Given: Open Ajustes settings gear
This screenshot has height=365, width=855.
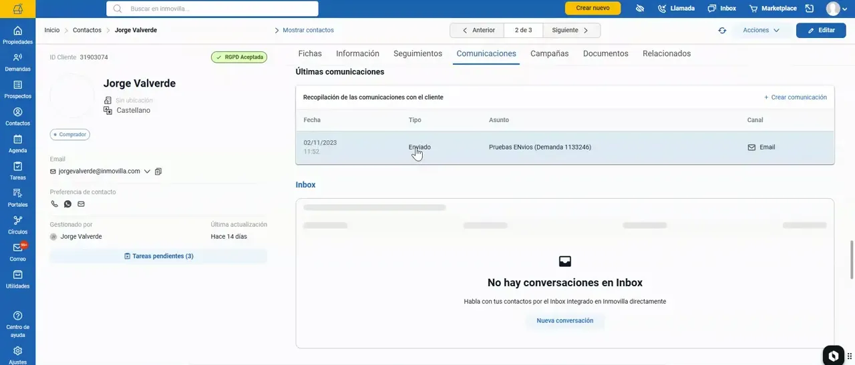Looking at the screenshot, I should point(17,354).
